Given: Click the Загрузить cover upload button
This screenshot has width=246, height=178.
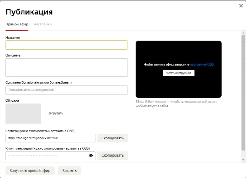Looking at the screenshot, I should [x=56, y=113].
